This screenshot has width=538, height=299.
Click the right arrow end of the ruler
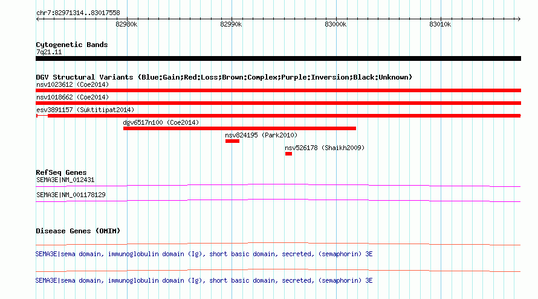click(519, 19)
